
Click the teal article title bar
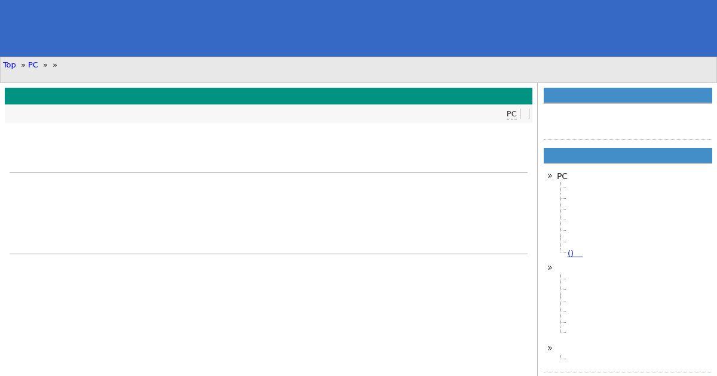pyautogui.click(x=268, y=96)
